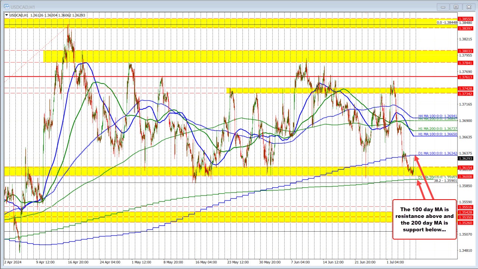Click the price axis value 1.37955
478x269 pixels.
[466, 55]
